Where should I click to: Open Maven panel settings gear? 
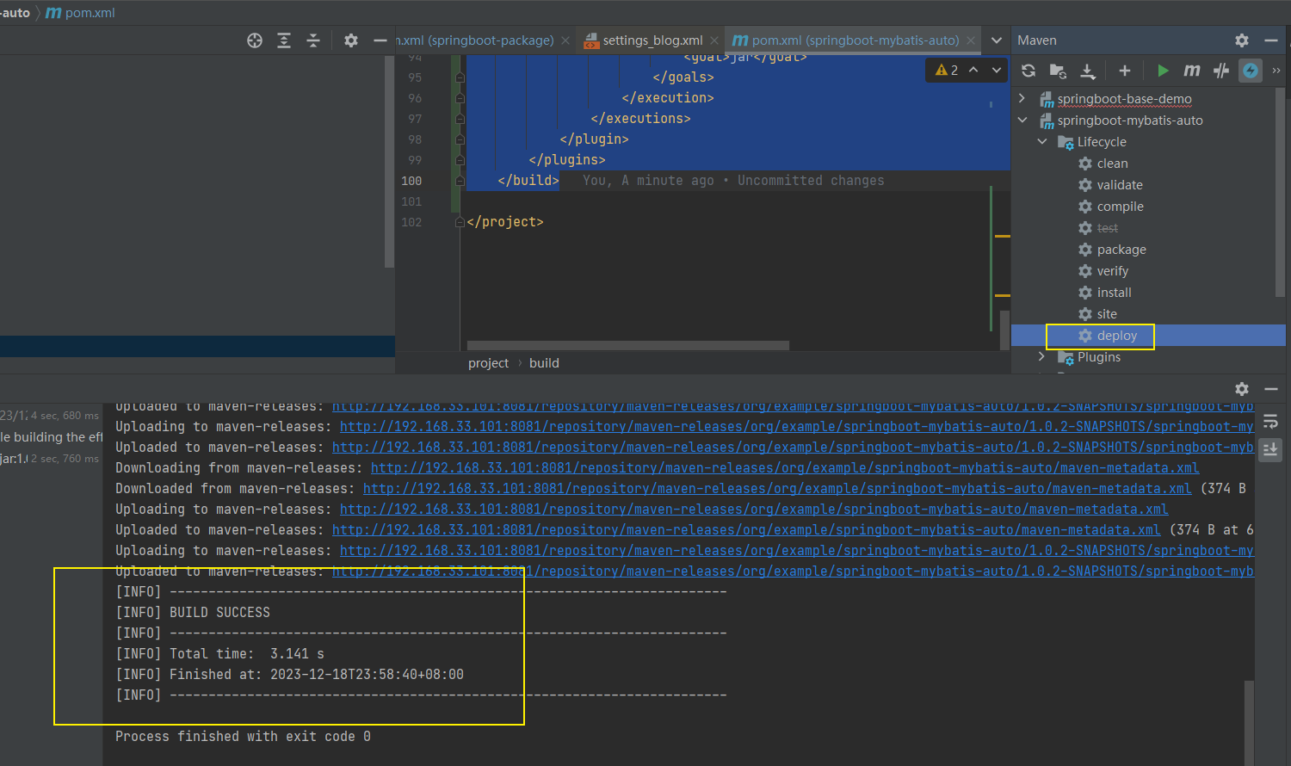click(x=1242, y=40)
